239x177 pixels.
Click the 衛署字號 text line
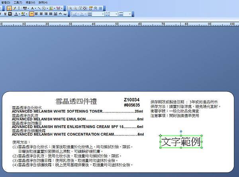tap(175, 111)
